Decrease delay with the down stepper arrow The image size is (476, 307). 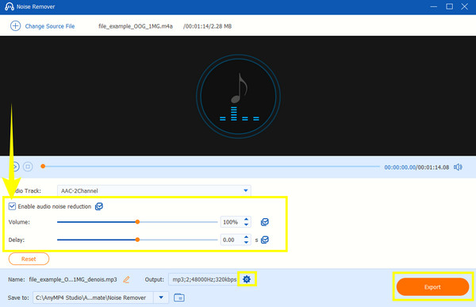pos(247,243)
